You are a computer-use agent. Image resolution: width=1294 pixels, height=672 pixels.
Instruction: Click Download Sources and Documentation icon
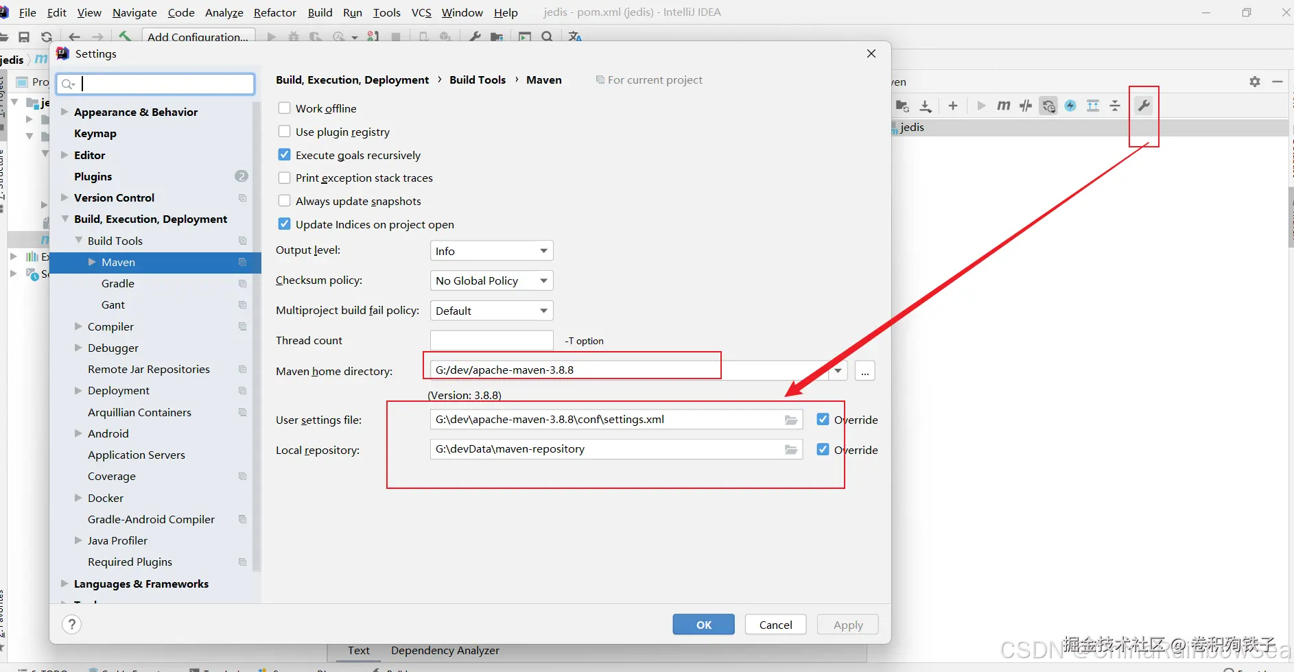point(926,106)
